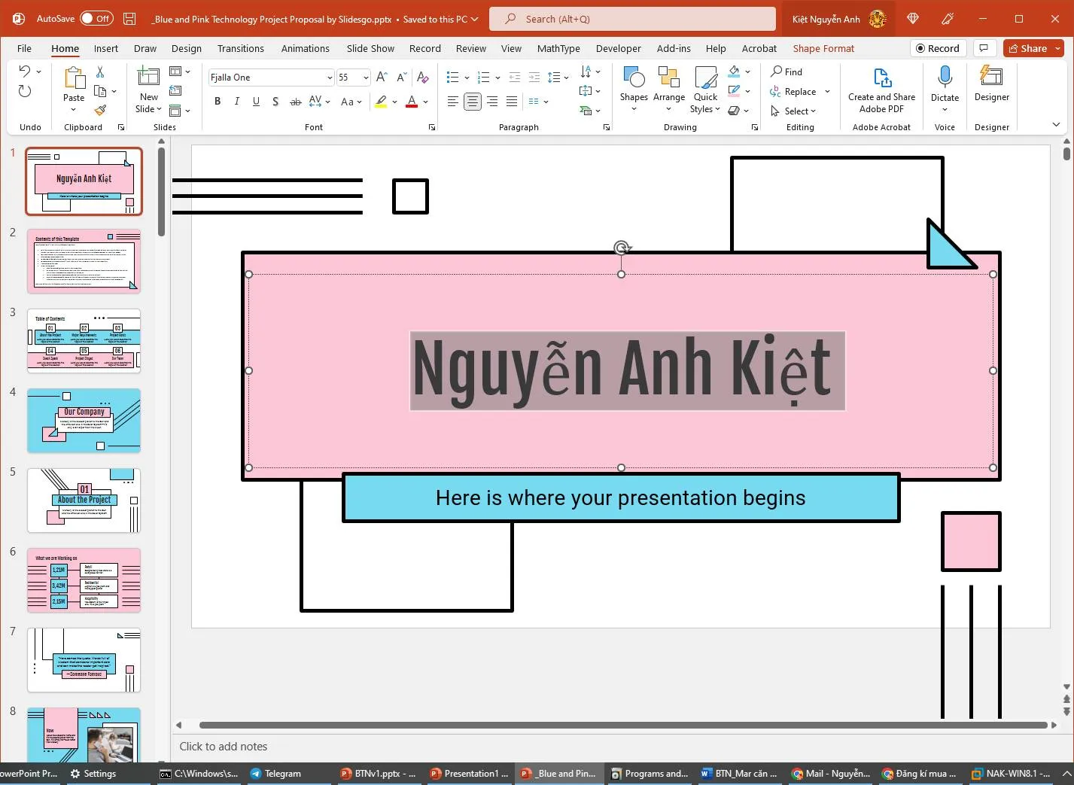Toggle AutoSave switch

click(x=96, y=19)
